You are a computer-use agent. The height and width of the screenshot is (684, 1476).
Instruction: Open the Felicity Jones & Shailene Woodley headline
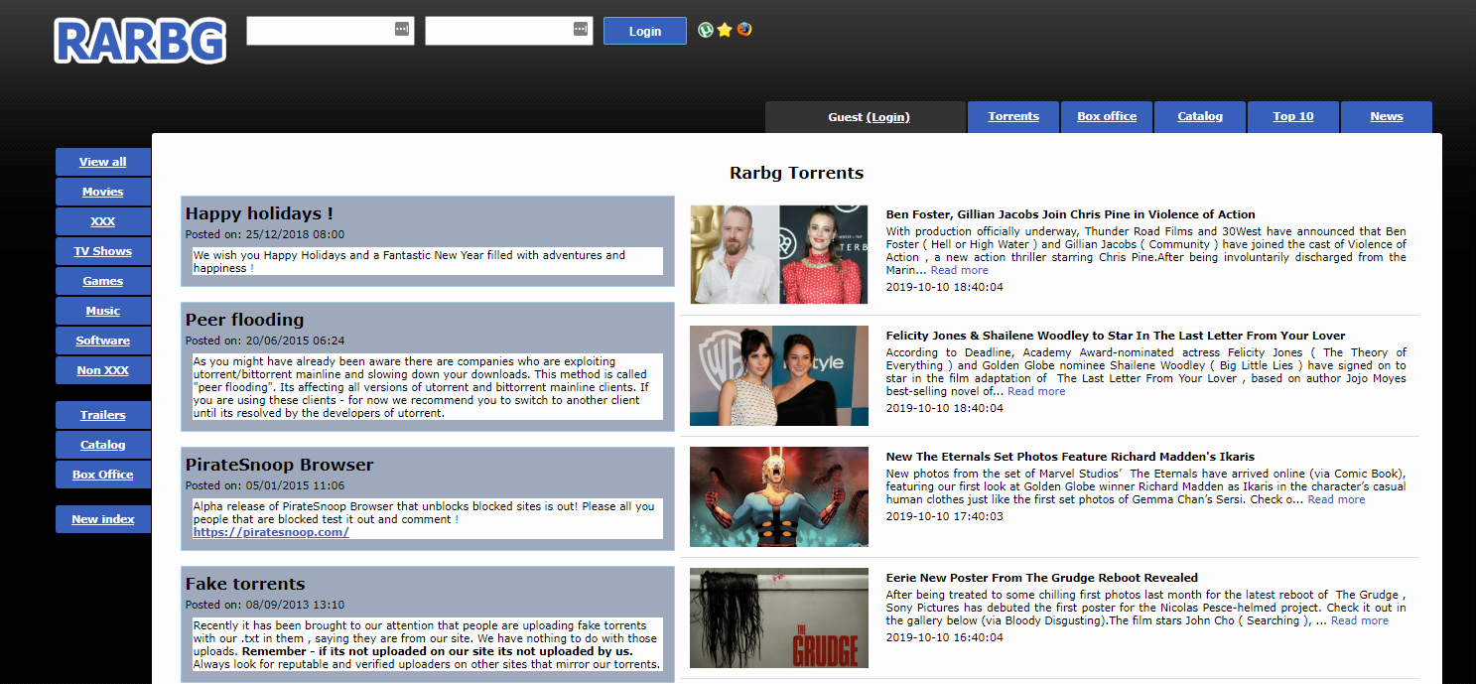tap(1116, 336)
